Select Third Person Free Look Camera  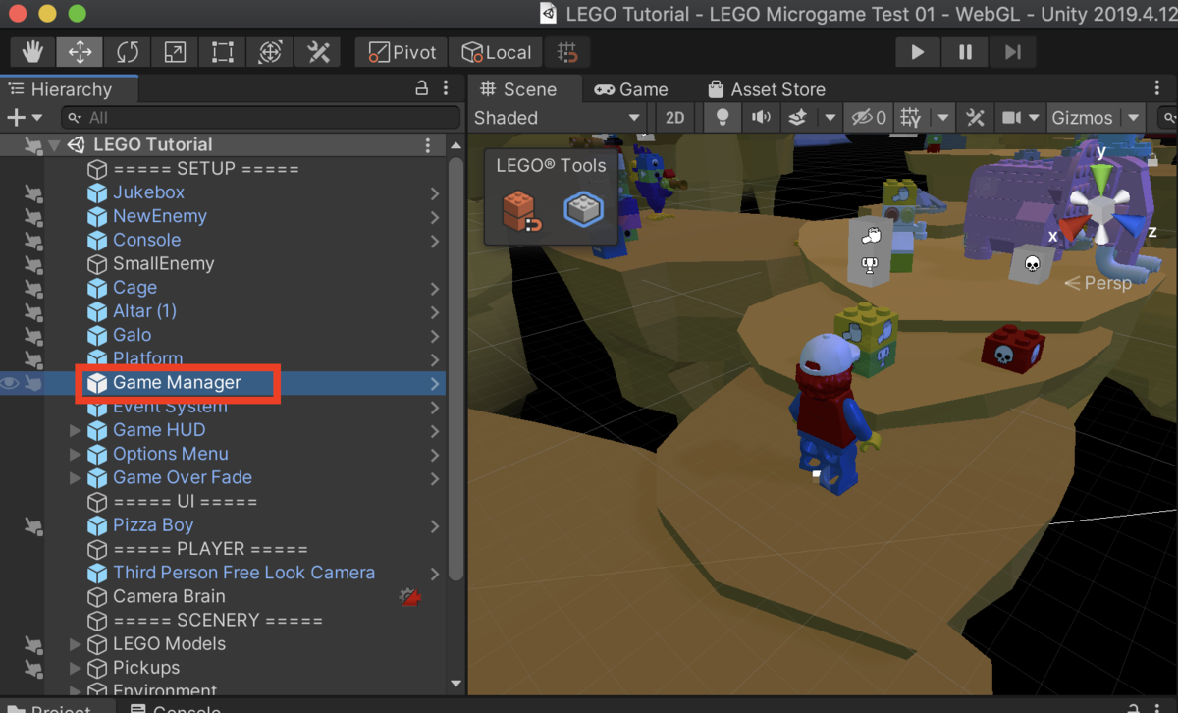point(243,573)
